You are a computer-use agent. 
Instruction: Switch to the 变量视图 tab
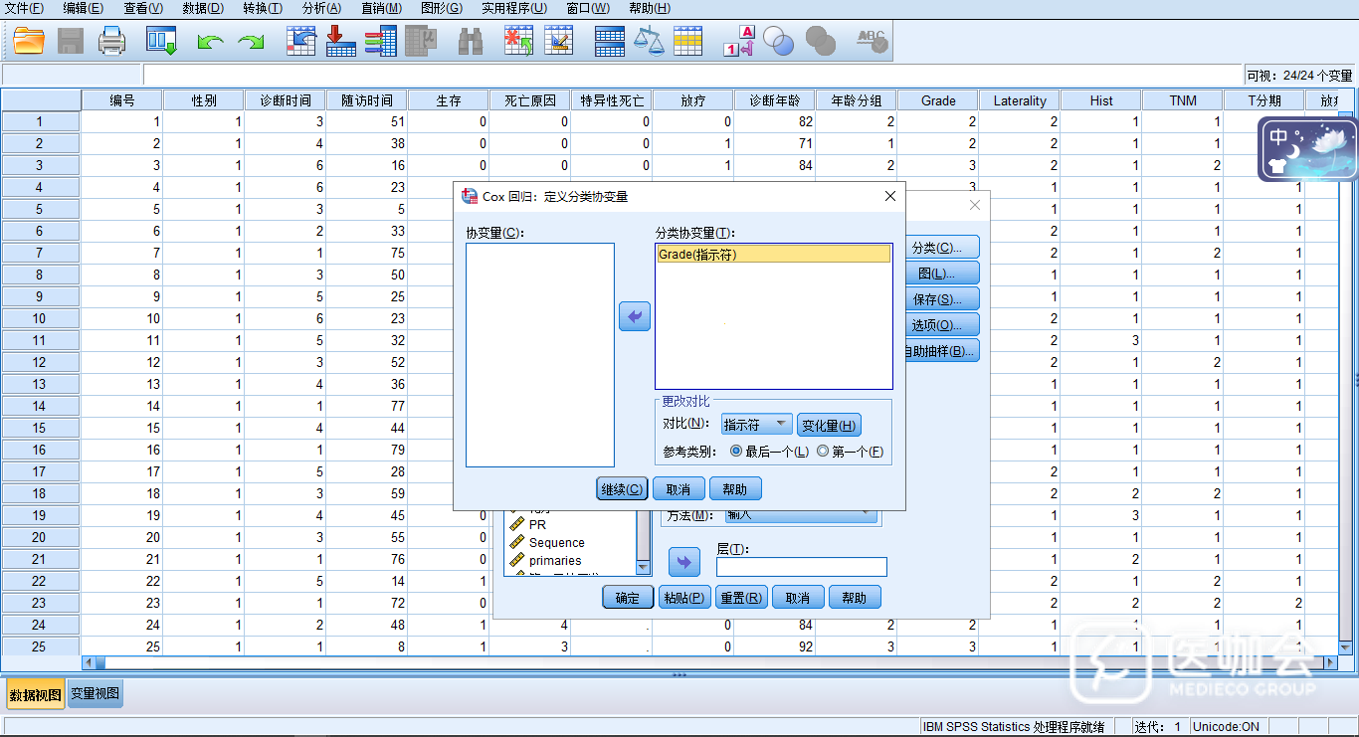click(x=96, y=694)
